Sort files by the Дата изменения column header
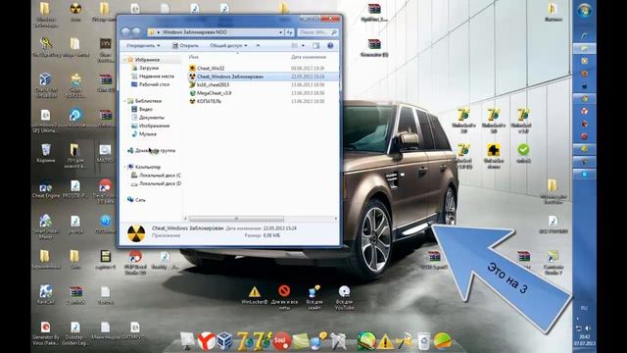The width and height of the screenshot is (627, 353). click(309, 57)
